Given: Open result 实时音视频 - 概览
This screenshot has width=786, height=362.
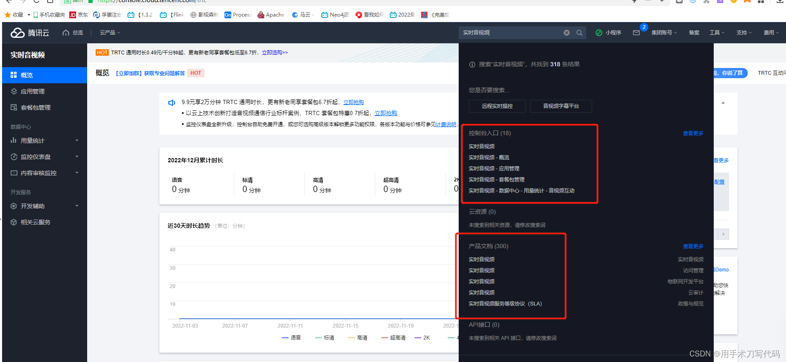Looking at the screenshot, I should tap(489, 158).
